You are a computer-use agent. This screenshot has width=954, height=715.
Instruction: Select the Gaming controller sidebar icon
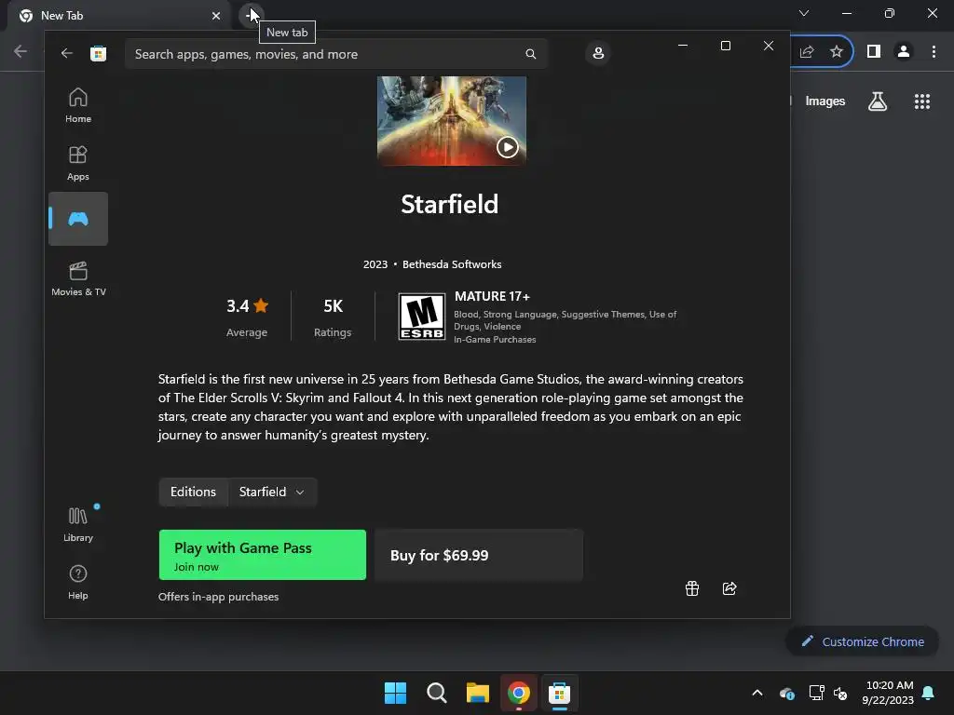78,219
